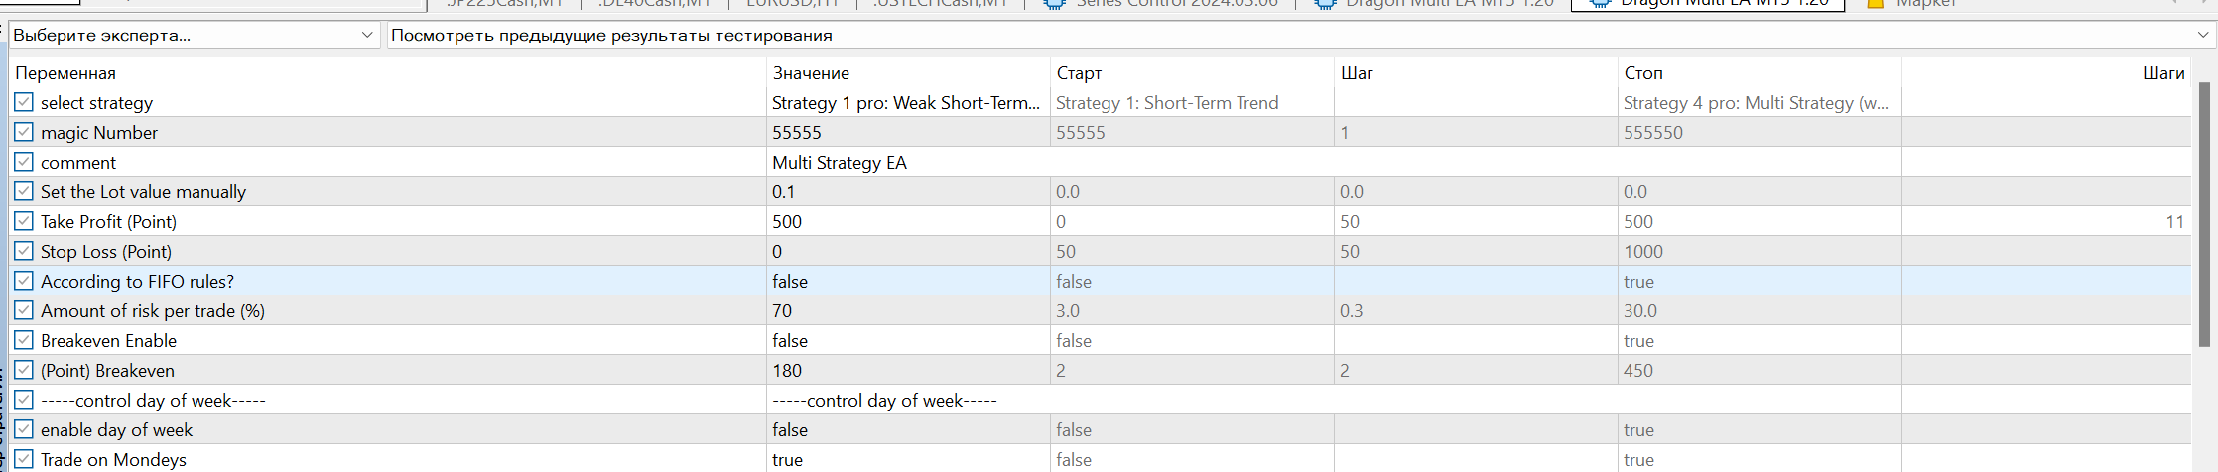Open the Выберите эксперта dropdown
2218x472 pixels.
tap(194, 35)
